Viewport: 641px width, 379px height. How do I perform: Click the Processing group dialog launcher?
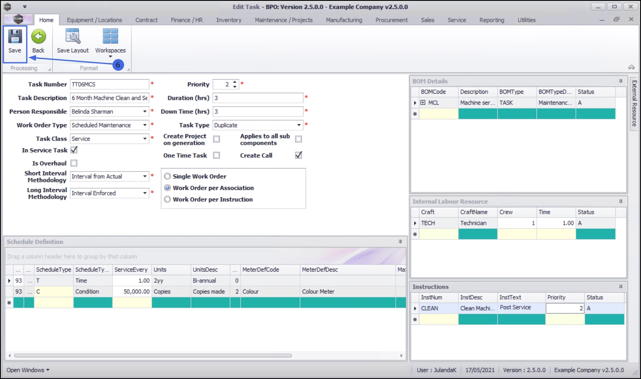[49, 69]
